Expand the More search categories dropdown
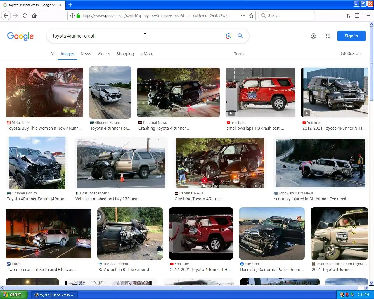Image resolution: width=374 pixels, height=299 pixels. [x=147, y=54]
